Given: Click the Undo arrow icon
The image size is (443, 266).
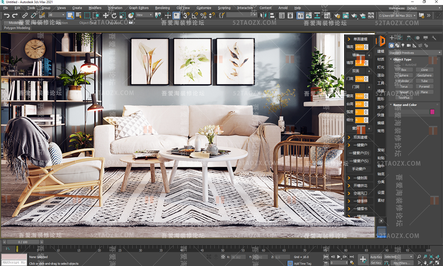Looking at the screenshot, I should (x=7, y=15).
